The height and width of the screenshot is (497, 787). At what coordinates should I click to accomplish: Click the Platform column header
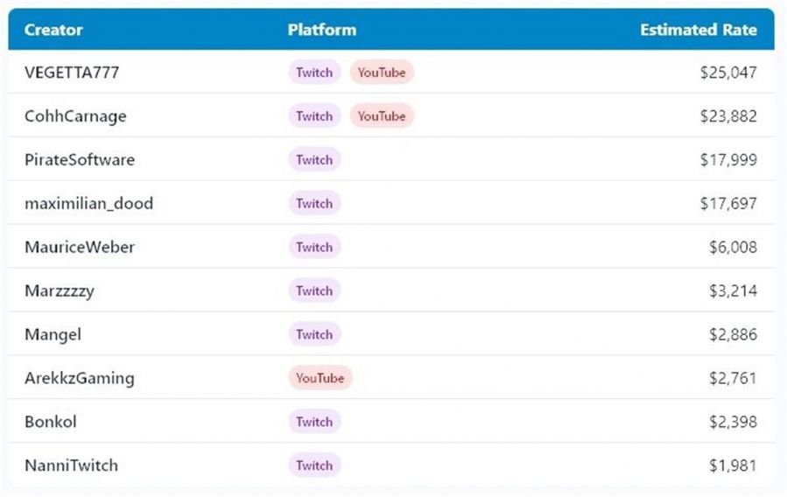[321, 30]
